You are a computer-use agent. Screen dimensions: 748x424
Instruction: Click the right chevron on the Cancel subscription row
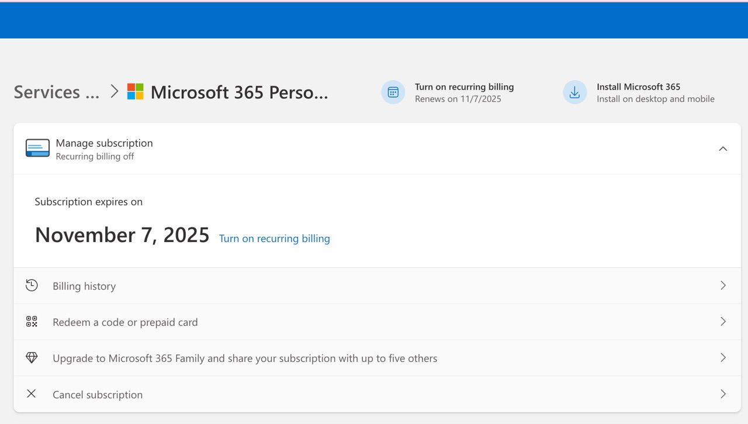tap(723, 394)
